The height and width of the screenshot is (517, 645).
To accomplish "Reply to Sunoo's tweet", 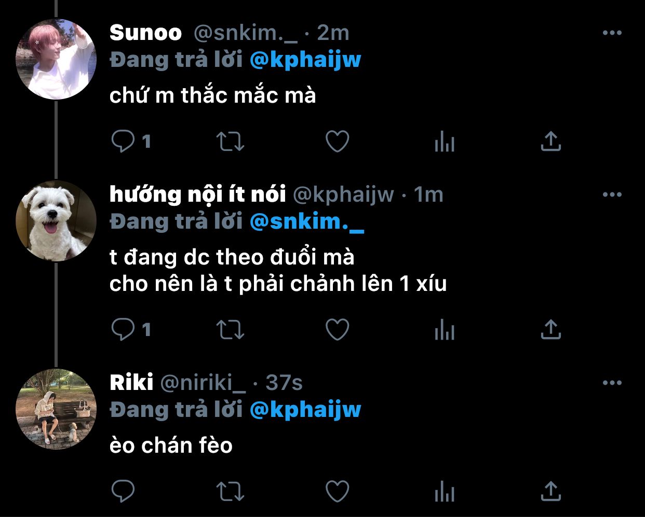I will [x=123, y=141].
